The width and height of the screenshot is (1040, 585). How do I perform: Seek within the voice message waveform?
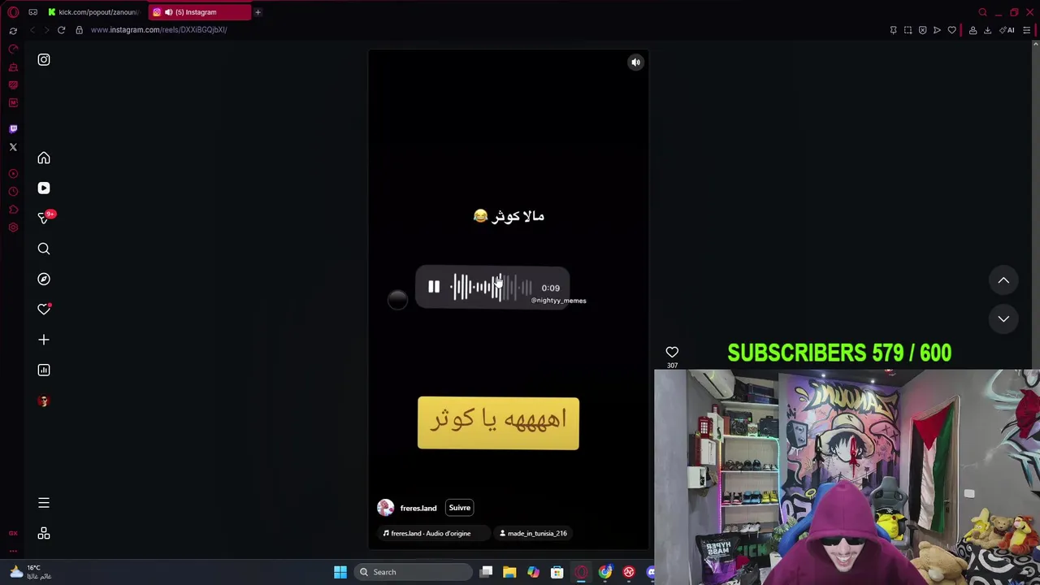[492, 287]
